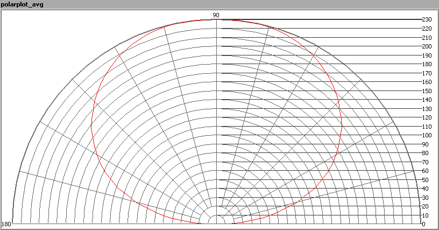This screenshot has width=439, height=230.
Task: Select the 200 radial scale label
Action: click(426, 47)
